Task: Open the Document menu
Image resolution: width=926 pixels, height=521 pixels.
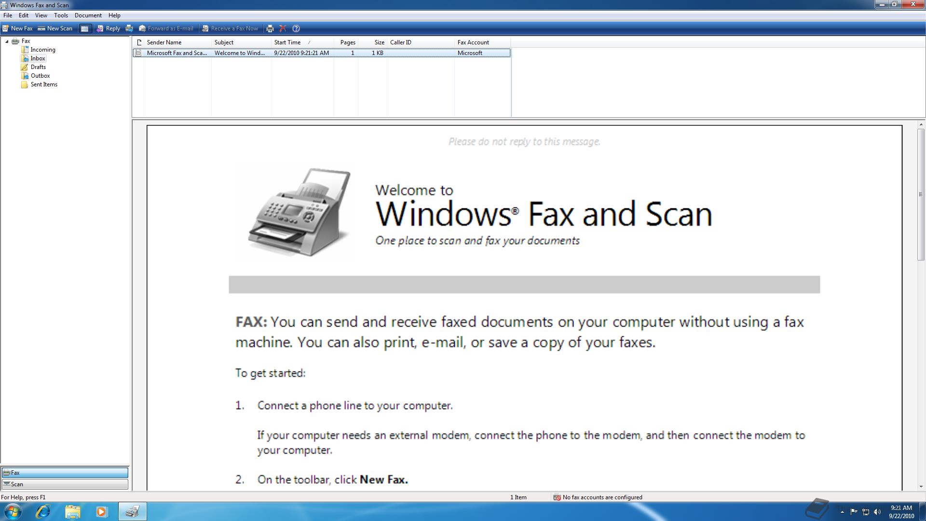Action: (88, 15)
